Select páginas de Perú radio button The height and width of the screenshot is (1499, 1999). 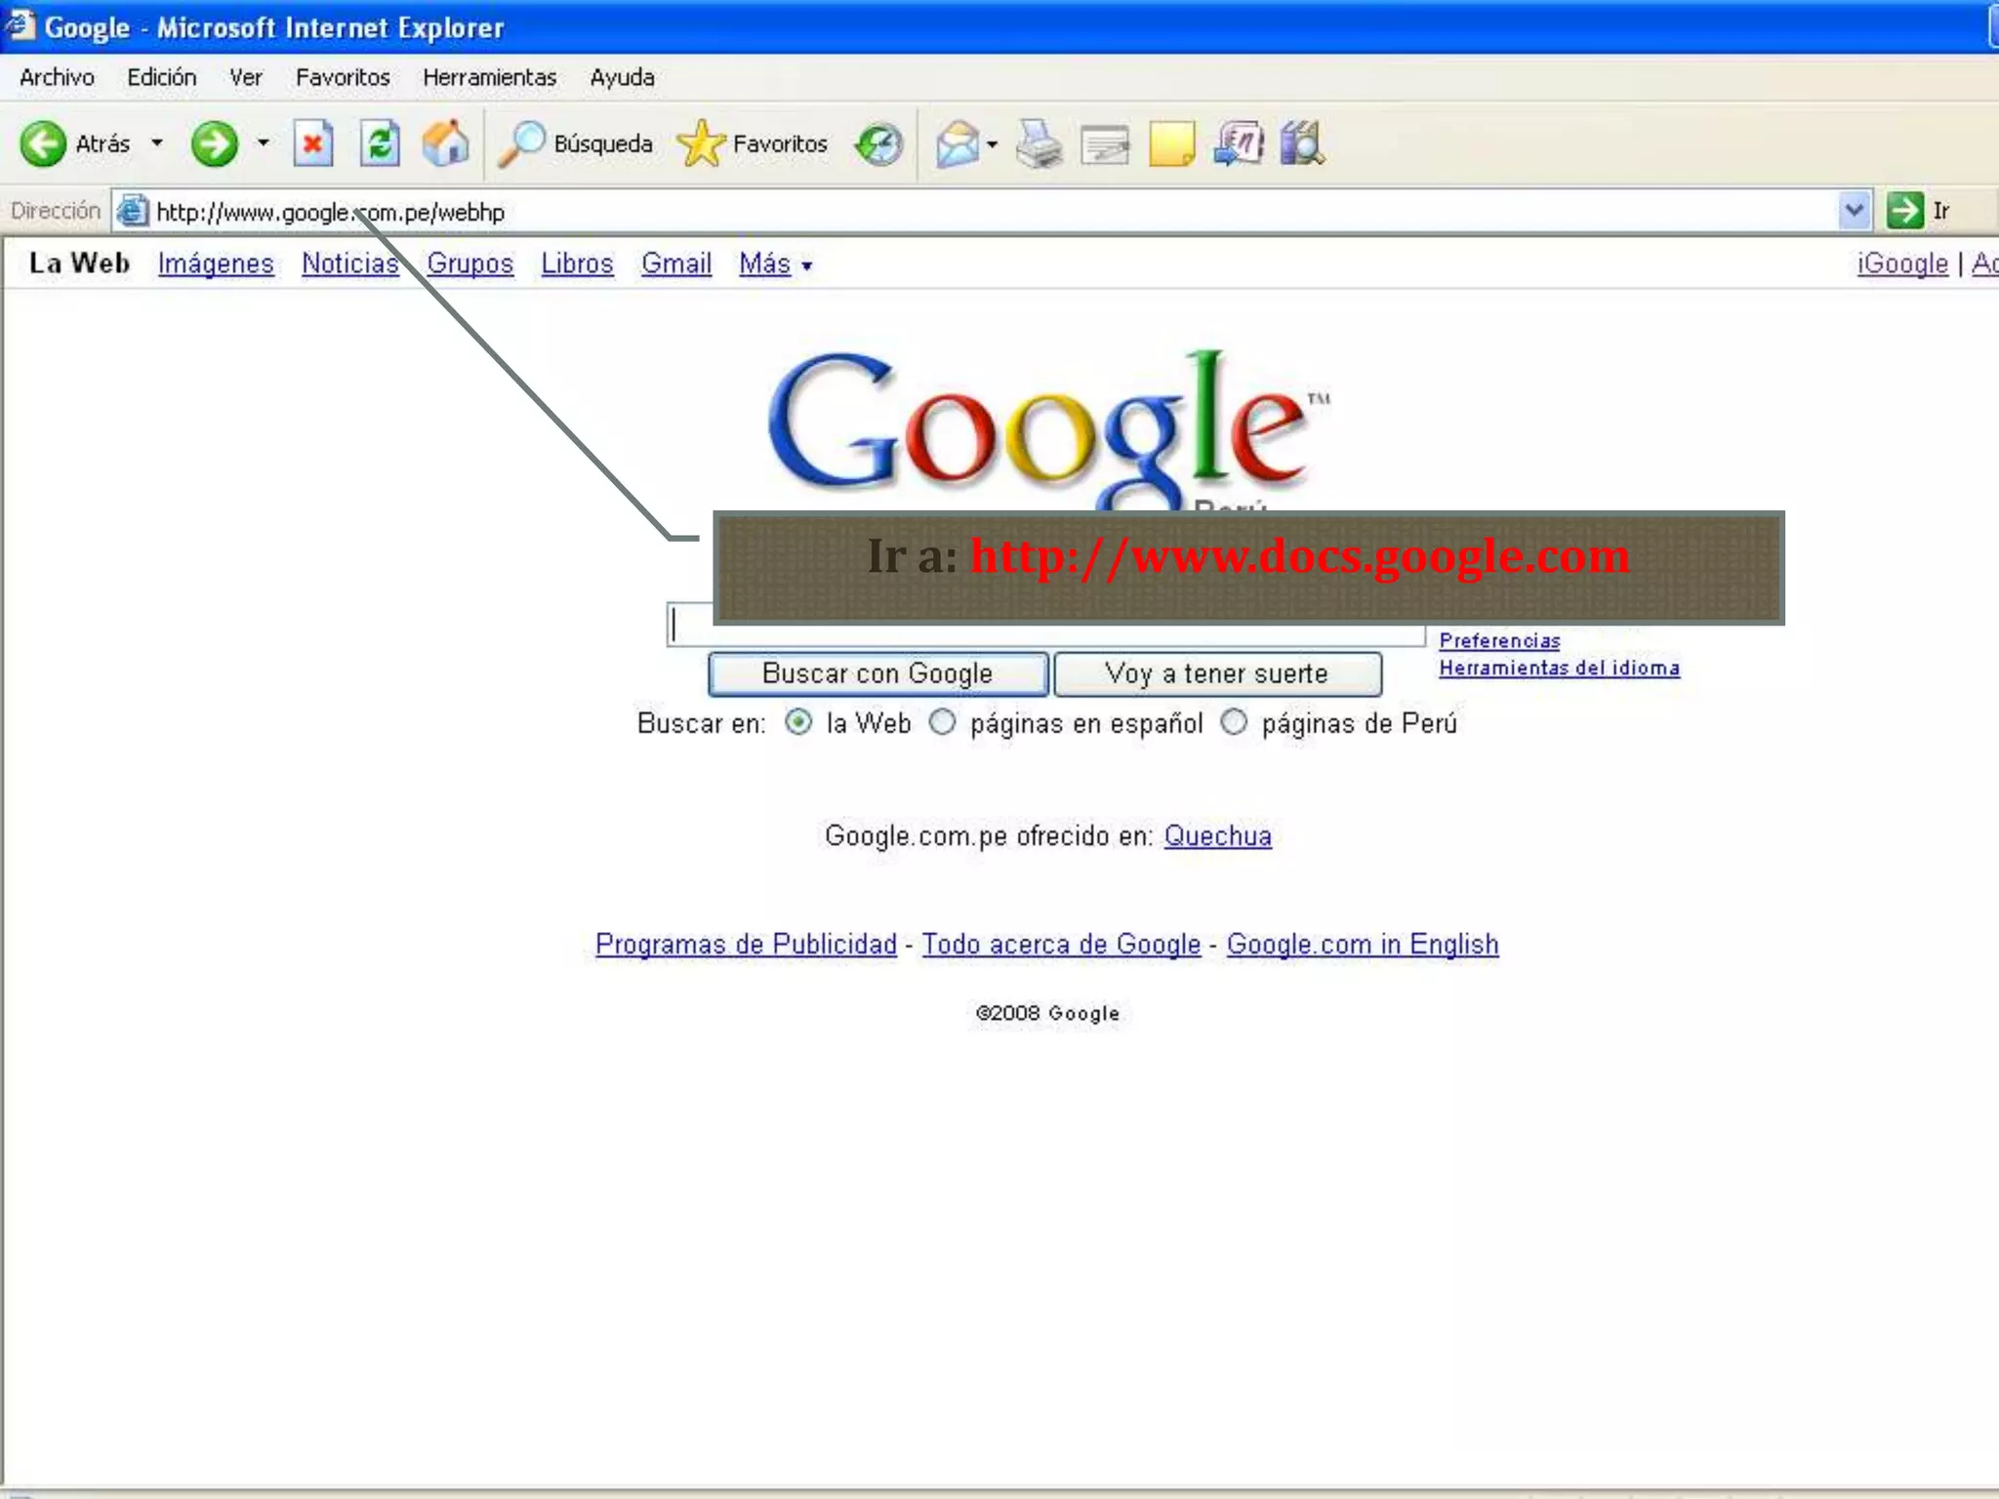1234,722
